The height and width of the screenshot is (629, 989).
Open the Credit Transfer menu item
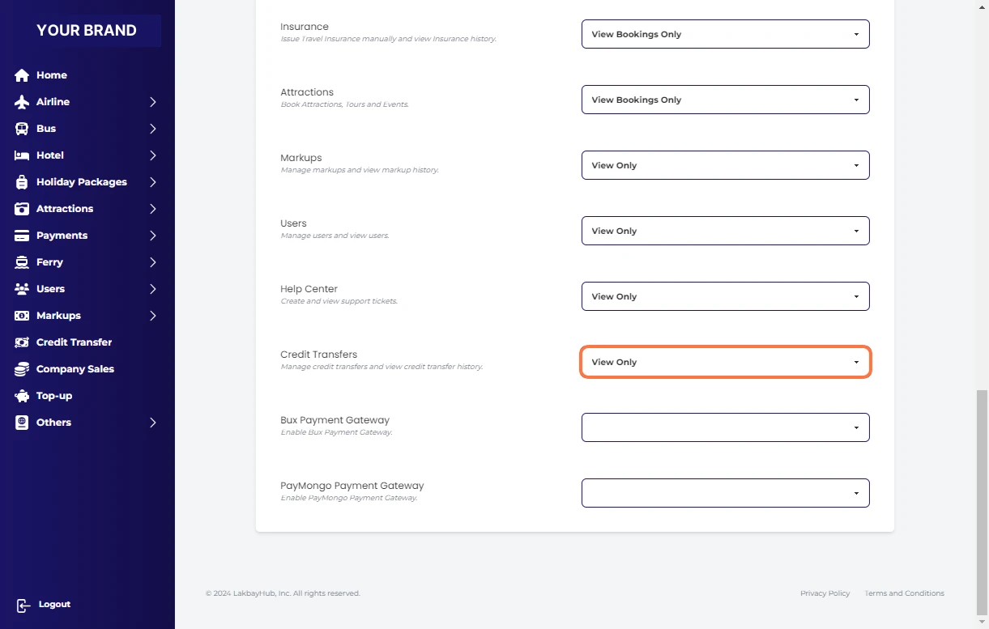[74, 342]
